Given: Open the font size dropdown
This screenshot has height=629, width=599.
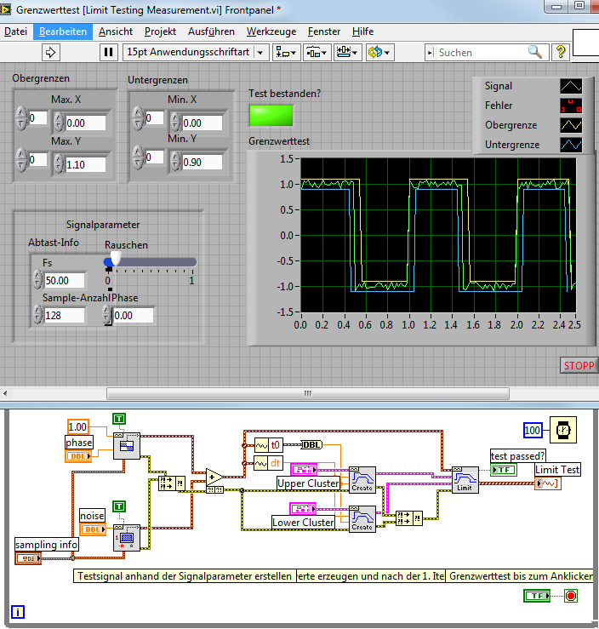Looking at the screenshot, I should (x=195, y=52).
